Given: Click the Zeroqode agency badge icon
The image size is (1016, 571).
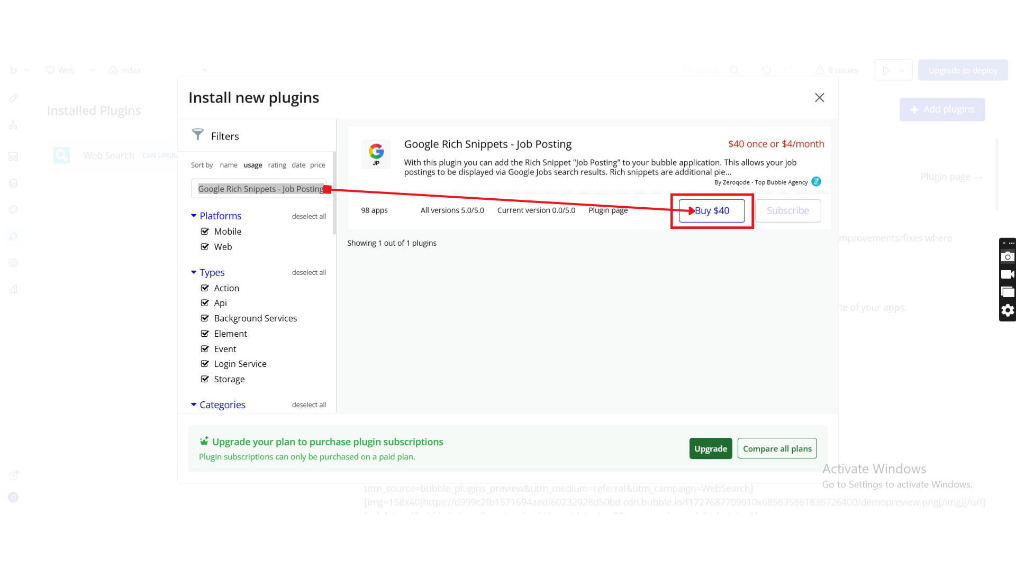Looking at the screenshot, I should (816, 182).
